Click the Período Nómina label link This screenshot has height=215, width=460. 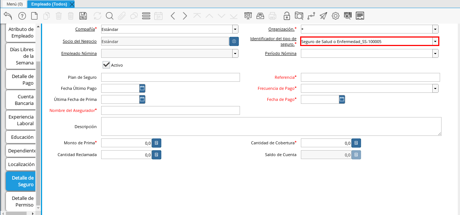pyautogui.click(x=281, y=53)
